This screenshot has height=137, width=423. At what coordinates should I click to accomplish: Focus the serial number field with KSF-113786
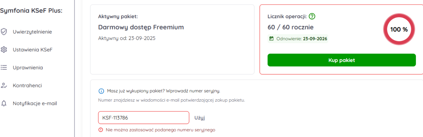pos(143,118)
